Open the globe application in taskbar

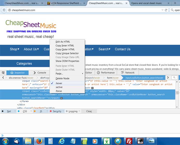(x=118, y=141)
